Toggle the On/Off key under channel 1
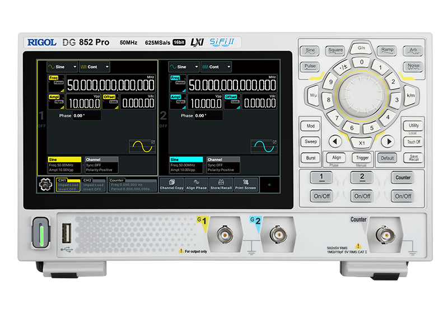 [321, 196]
